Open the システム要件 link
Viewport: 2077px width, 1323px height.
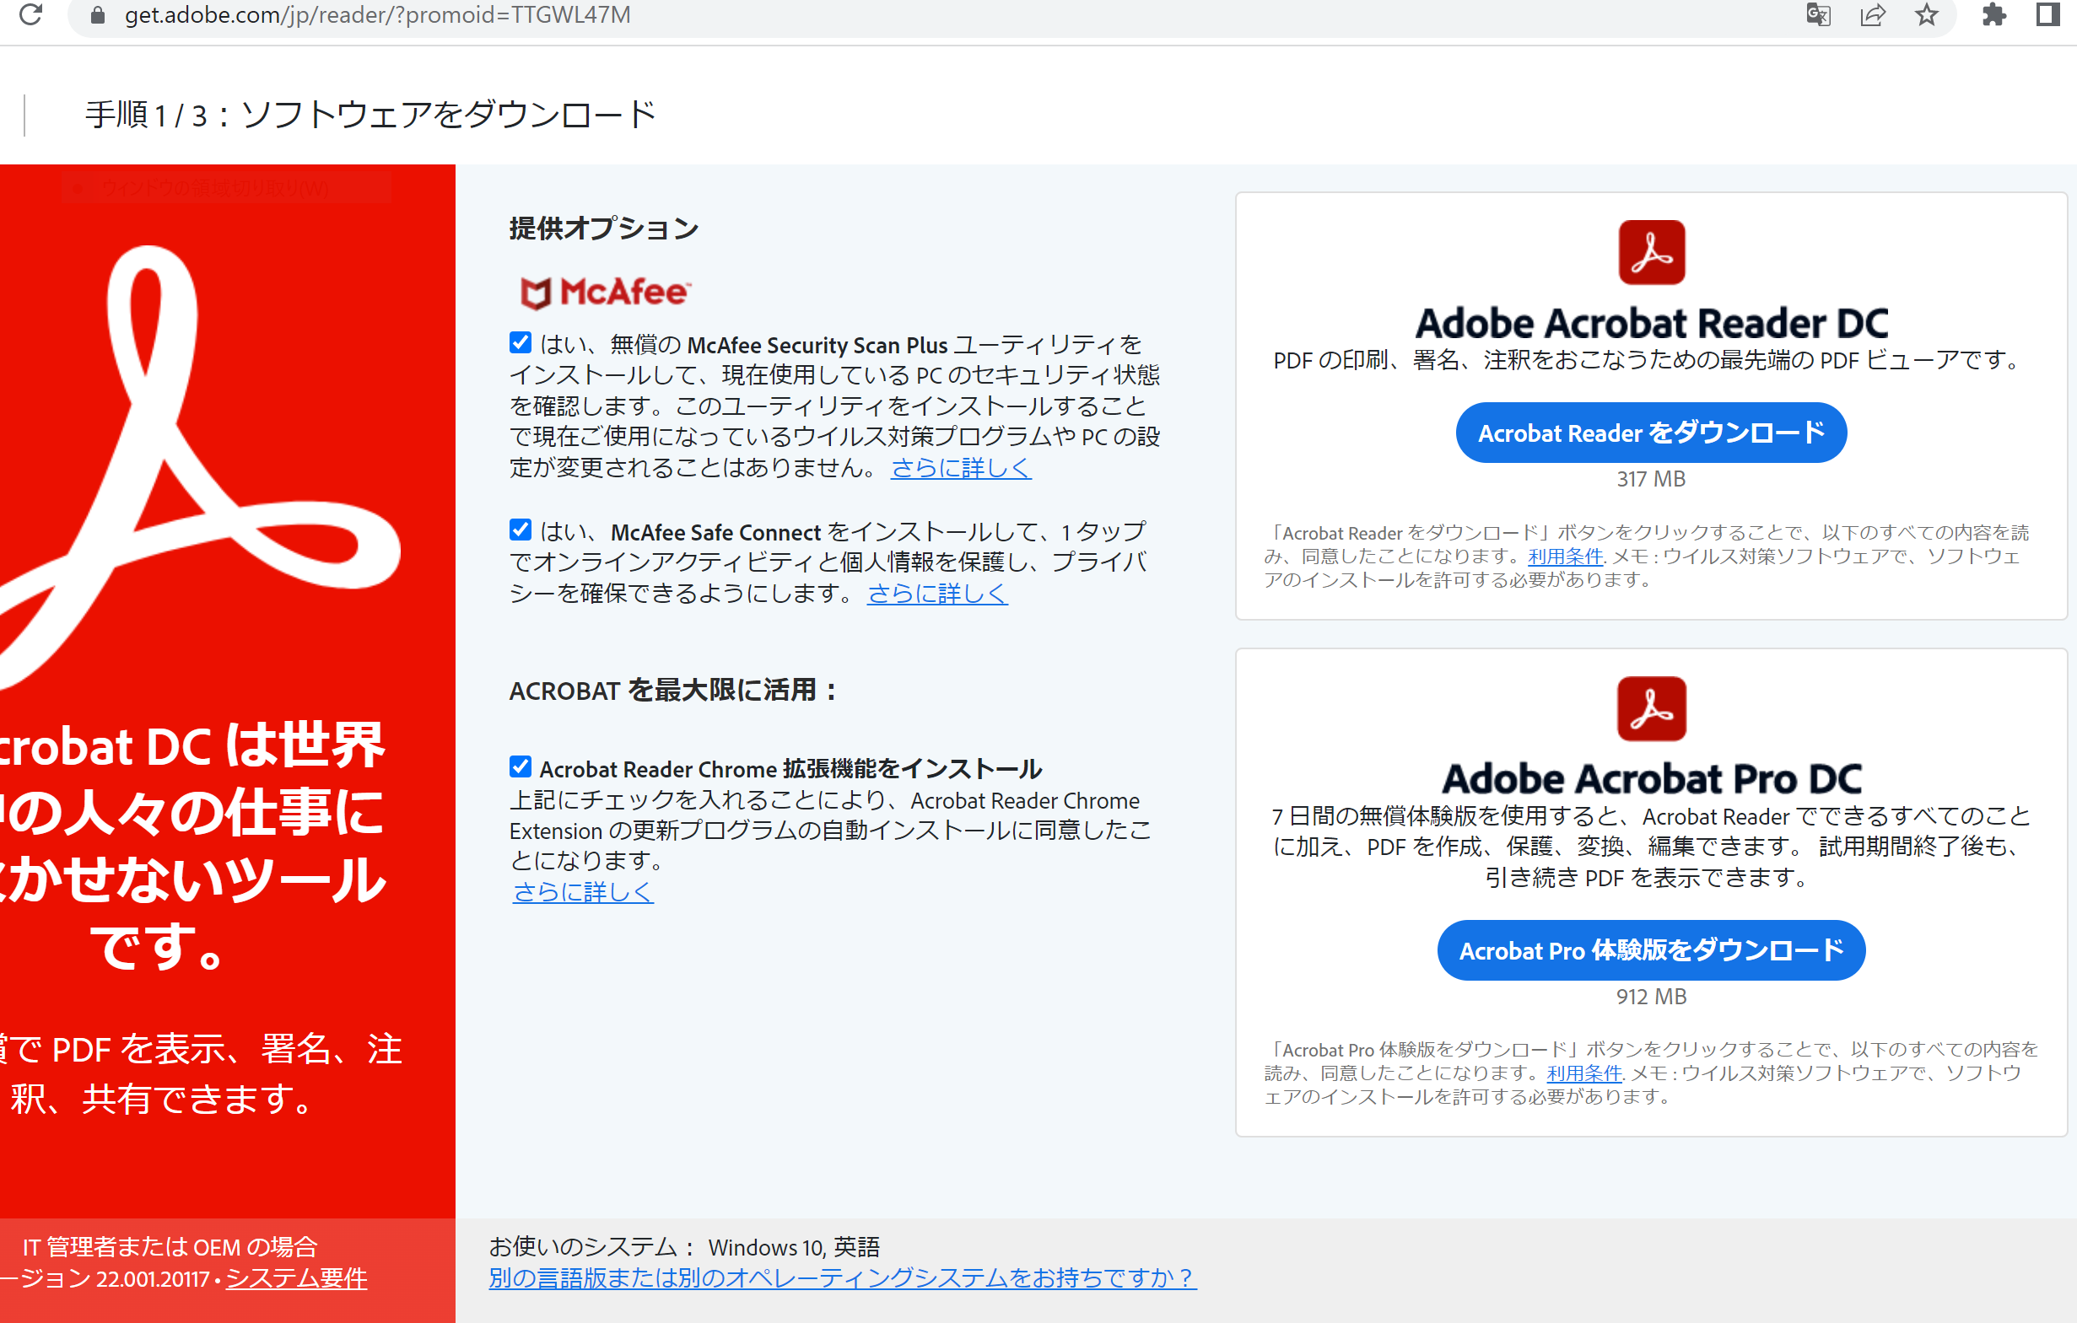click(297, 1278)
